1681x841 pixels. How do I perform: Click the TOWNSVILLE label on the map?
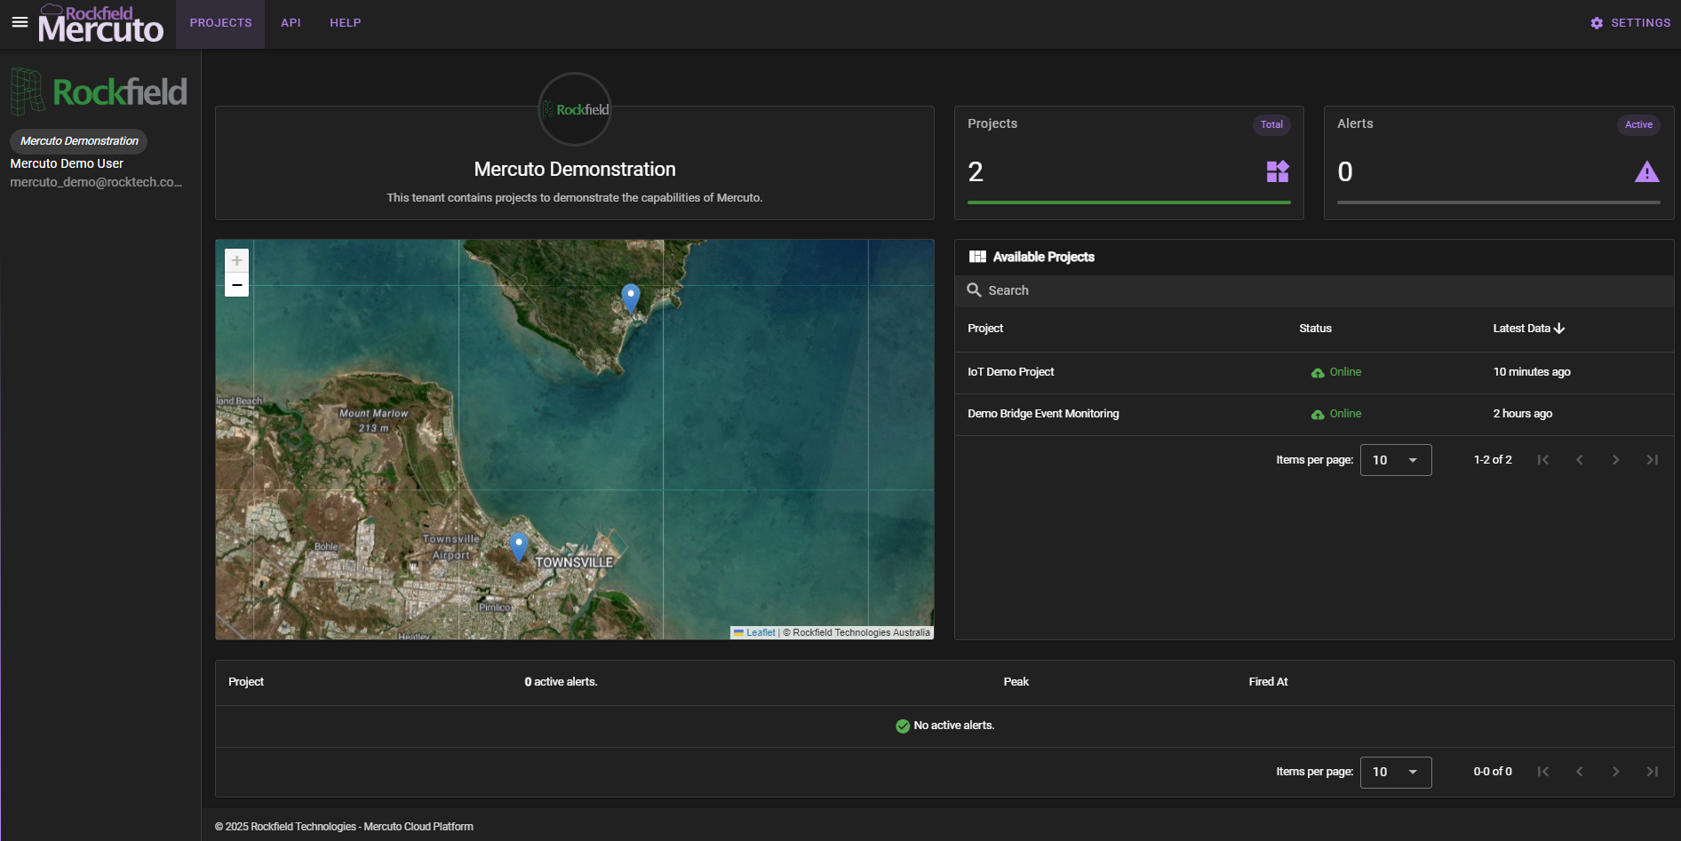click(x=574, y=562)
